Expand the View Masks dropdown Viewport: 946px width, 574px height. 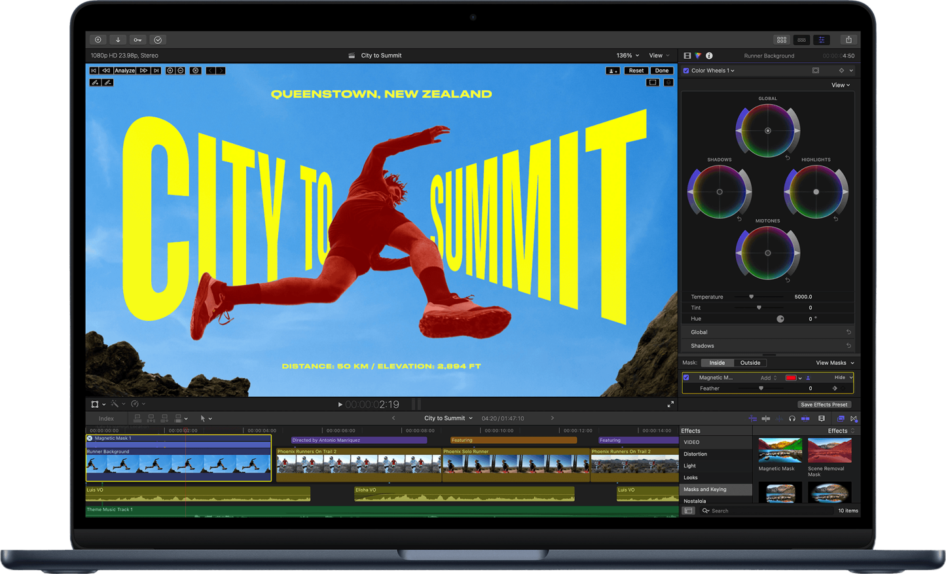(x=835, y=363)
